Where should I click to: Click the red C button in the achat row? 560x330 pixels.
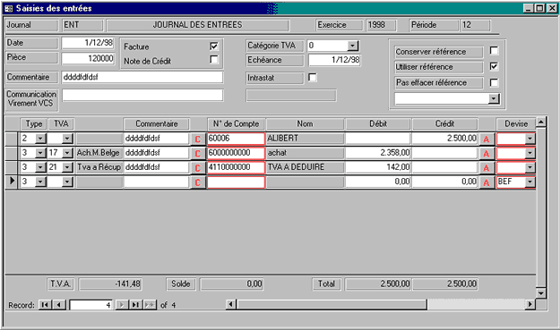click(x=197, y=153)
